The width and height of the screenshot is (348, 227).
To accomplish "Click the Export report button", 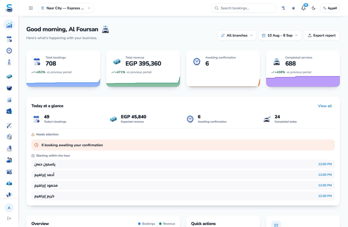I will (322, 35).
